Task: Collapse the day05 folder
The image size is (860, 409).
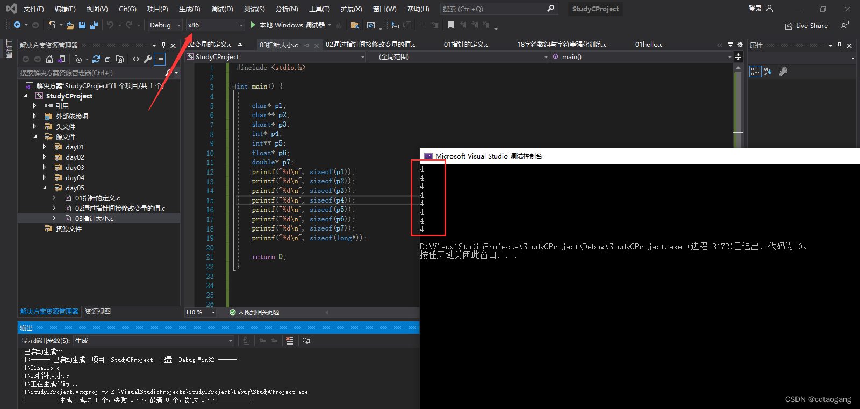Action: (44, 188)
